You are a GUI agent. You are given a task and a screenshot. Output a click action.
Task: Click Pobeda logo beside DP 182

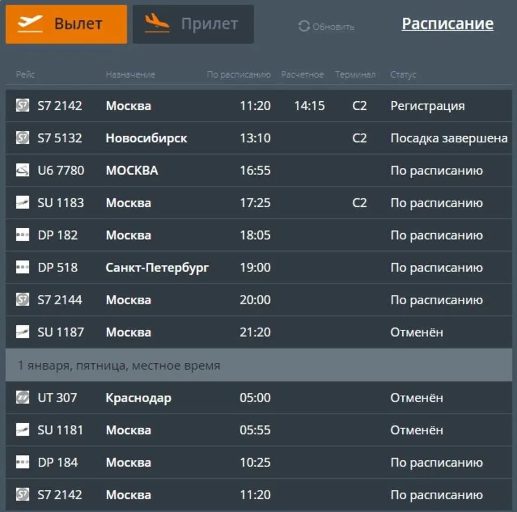(23, 235)
